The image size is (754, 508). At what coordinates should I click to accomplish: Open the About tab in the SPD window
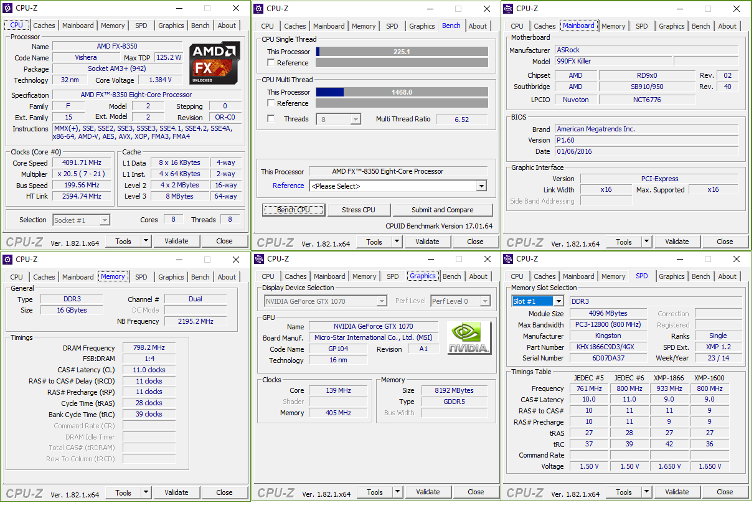(727, 276)
